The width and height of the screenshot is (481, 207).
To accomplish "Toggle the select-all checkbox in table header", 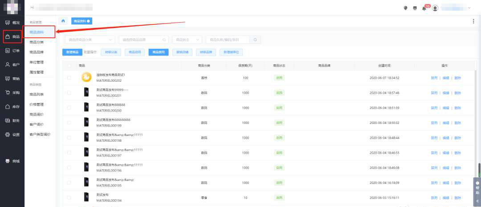I will [x=69, y=66].
